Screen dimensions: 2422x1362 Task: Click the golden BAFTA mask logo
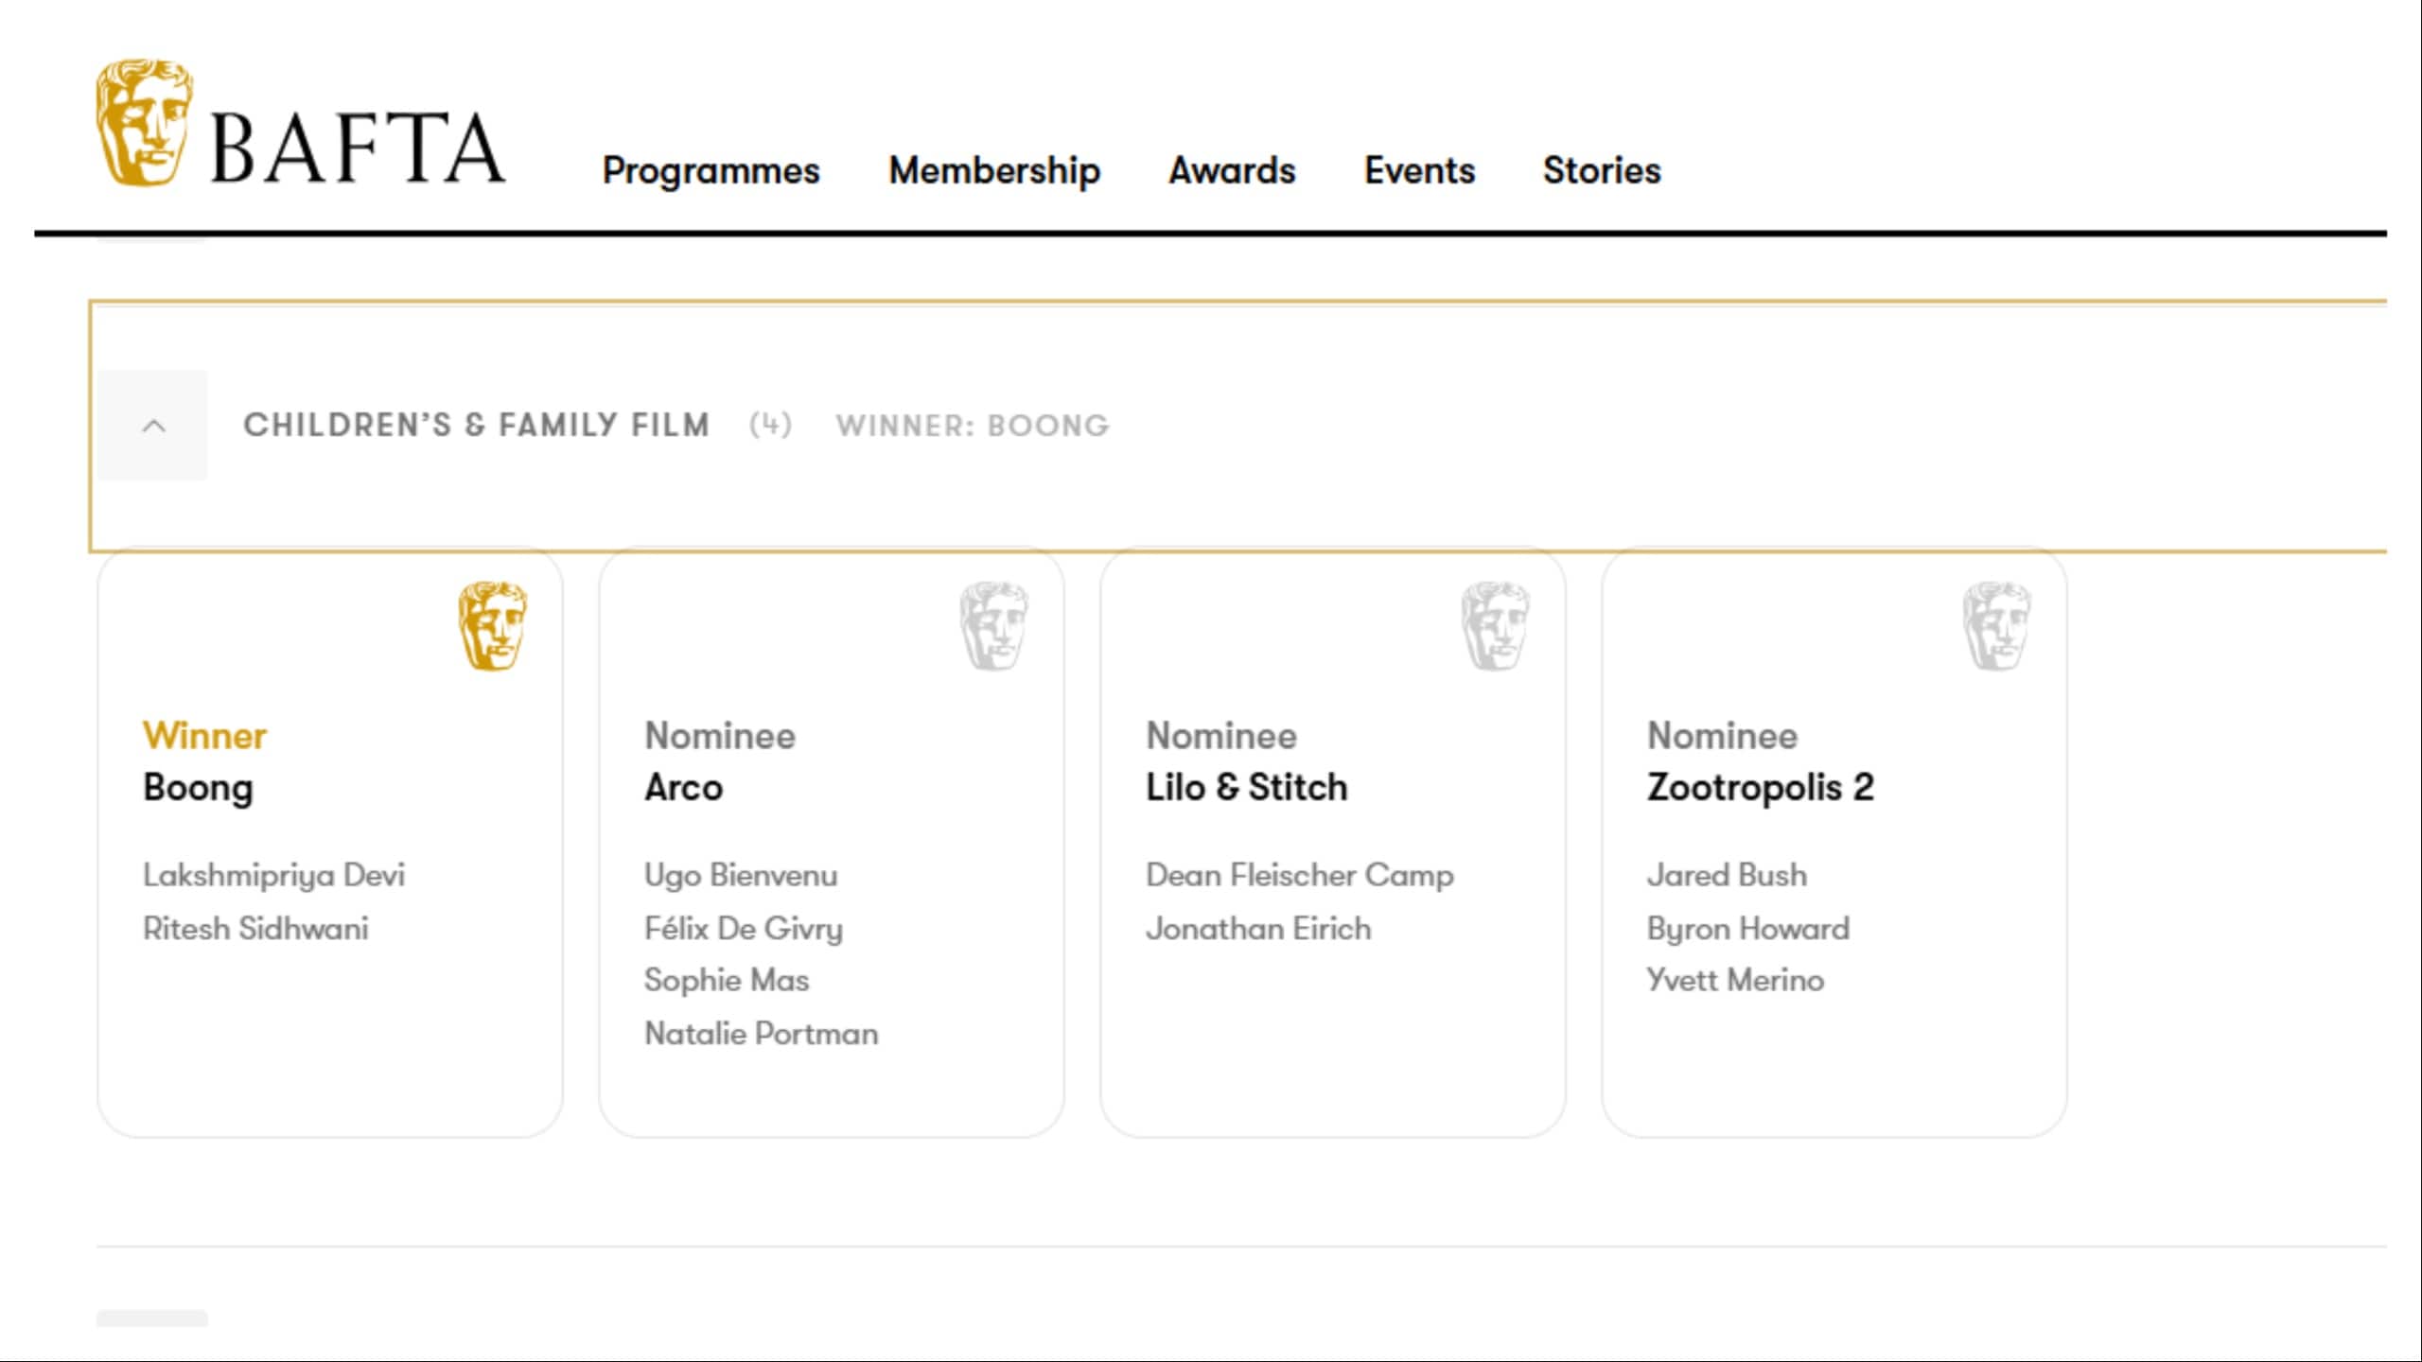point(144,123)
